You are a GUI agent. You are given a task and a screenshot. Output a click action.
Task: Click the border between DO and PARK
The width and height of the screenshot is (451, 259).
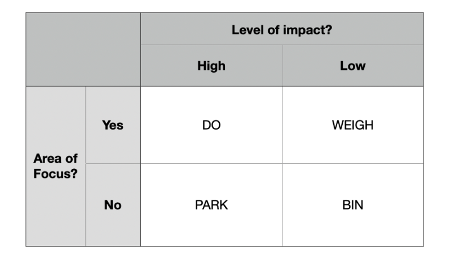[211, 164]
